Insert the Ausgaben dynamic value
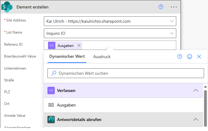208x131 pixels. pyautogui.click(x=66, y=105)
